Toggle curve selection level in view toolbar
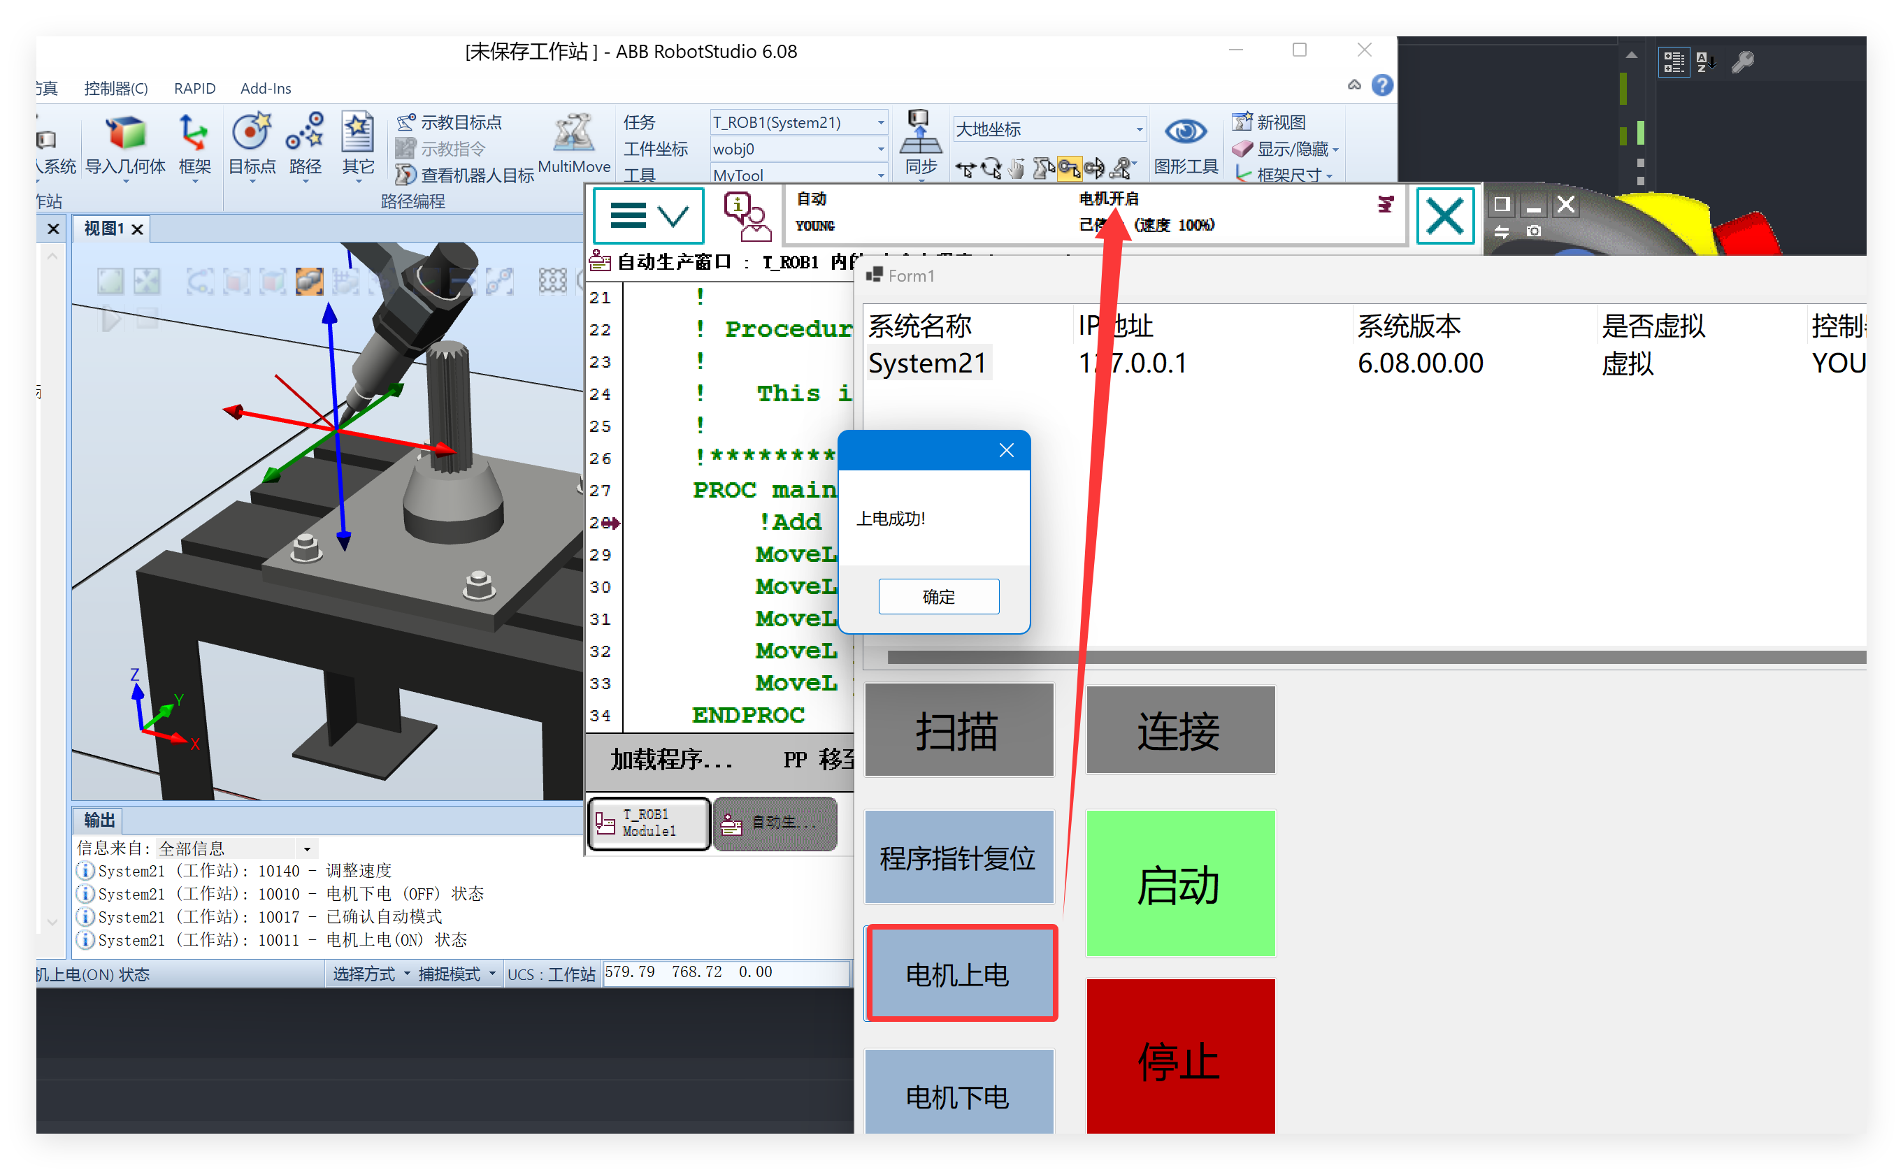The width and height of the screenshot is (1903, 1170). click(x=200, y=281)
